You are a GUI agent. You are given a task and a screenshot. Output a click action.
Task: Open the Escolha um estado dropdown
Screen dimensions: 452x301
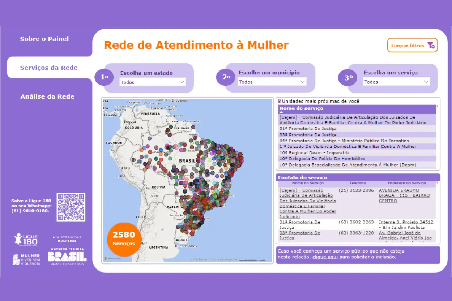(153, 82)
